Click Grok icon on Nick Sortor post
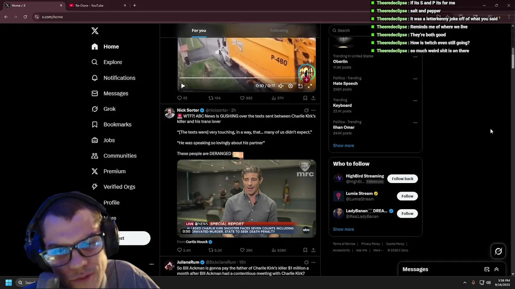Screen dimensions: 515x289 coord(306,110)
